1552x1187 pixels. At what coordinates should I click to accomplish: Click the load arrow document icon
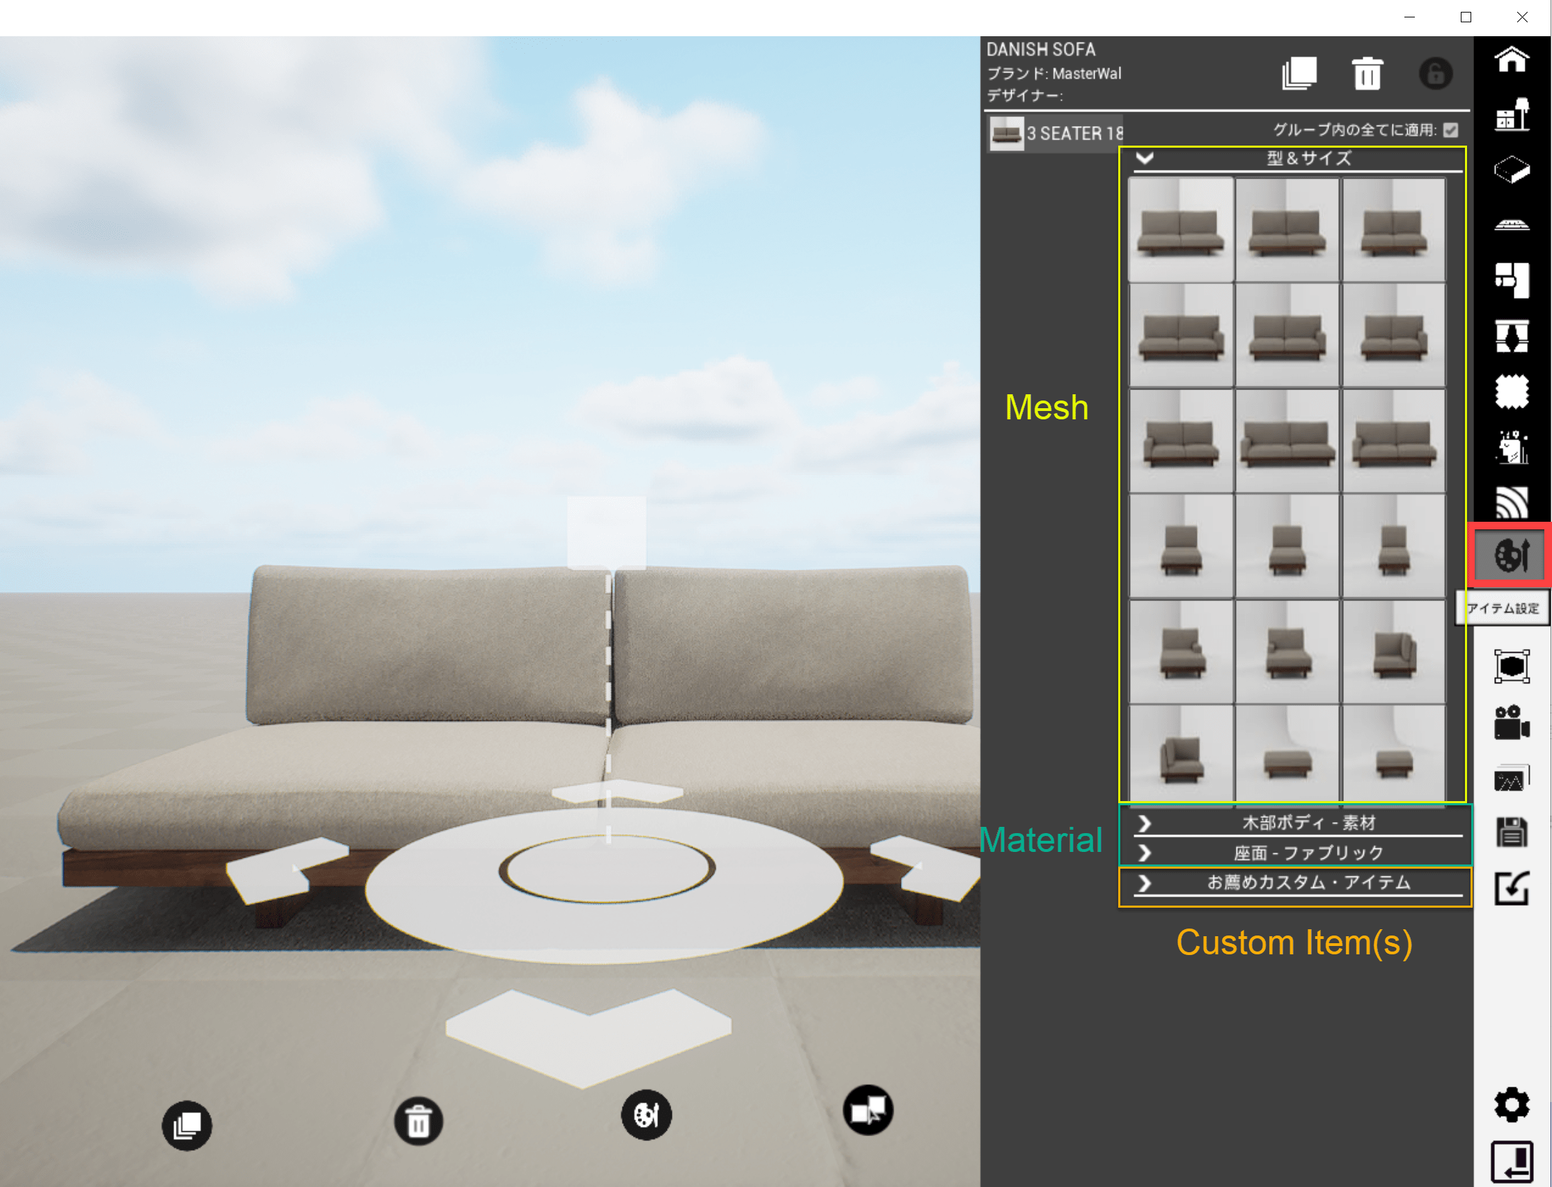(1512, 888)
